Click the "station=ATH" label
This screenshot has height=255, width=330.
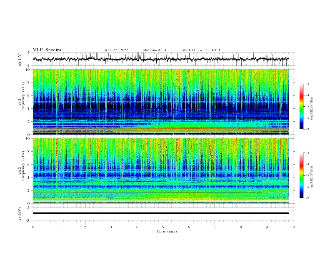(x=155, y=50)
